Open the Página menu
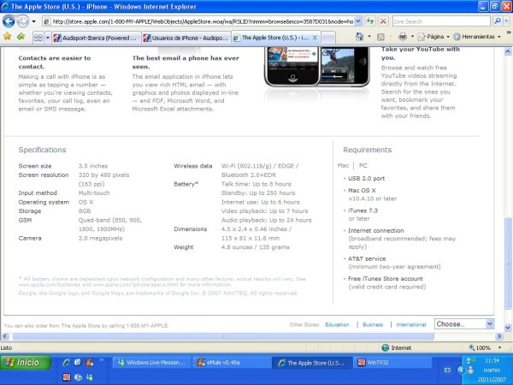This screenshot has width=513, height=385. (433, 37)
